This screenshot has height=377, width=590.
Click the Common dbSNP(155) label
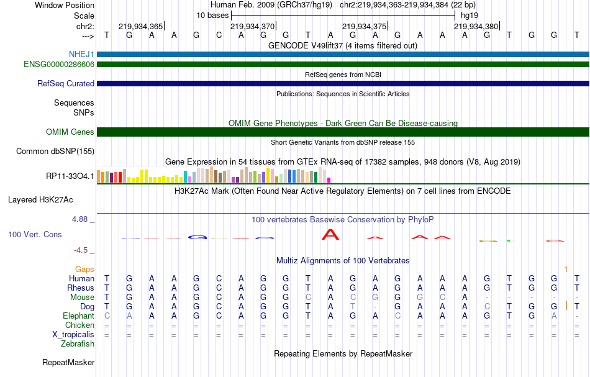(x=55, y=152)
